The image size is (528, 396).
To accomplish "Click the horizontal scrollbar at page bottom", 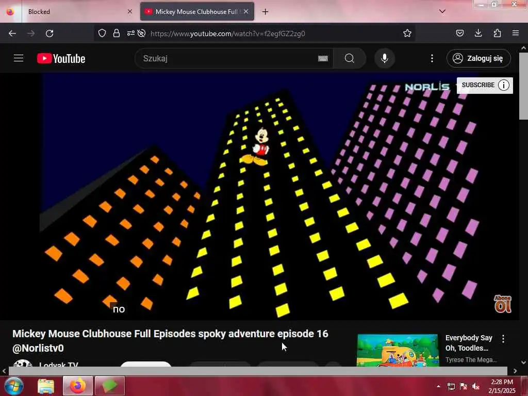I will (x=258, y=371).
